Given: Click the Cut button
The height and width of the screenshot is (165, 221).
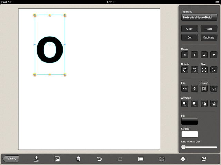Looking at the screenshot, I should coord(190,37).
